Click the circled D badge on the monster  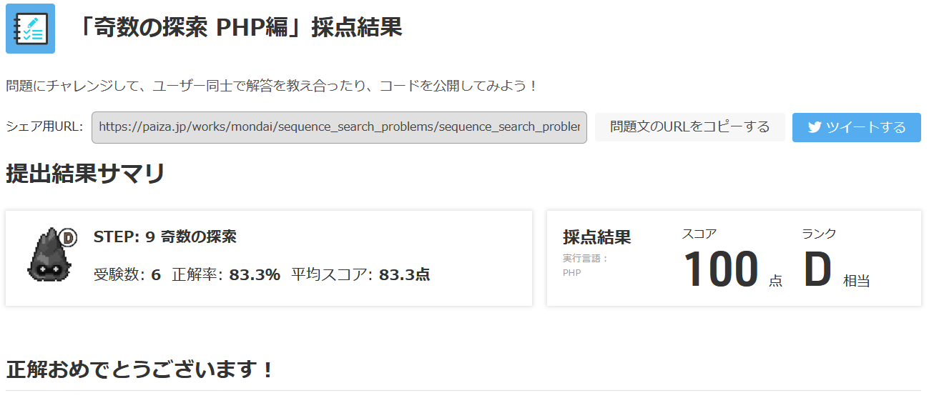point(69,237)
